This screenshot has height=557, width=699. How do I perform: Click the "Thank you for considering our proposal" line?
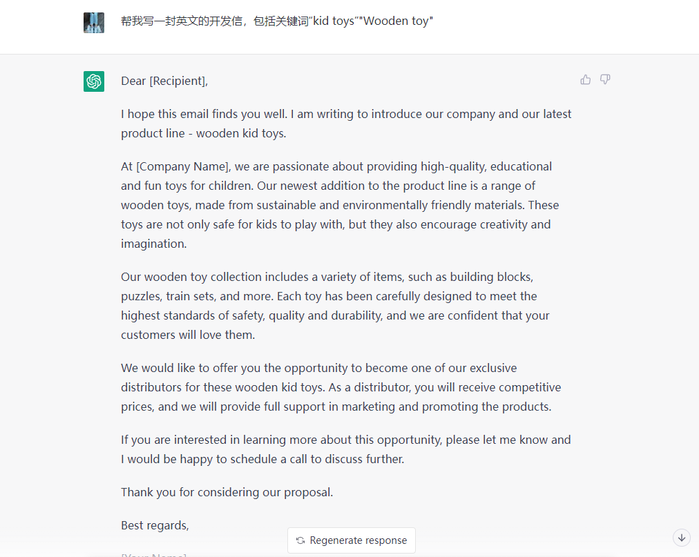coord(227,492)
